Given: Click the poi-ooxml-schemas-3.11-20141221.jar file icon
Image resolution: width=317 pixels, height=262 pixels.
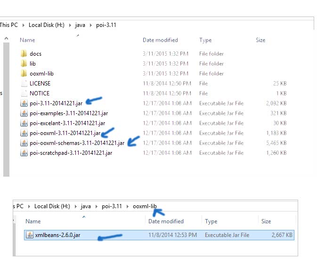Looking at the screenshot, I should tap(24, 143).
